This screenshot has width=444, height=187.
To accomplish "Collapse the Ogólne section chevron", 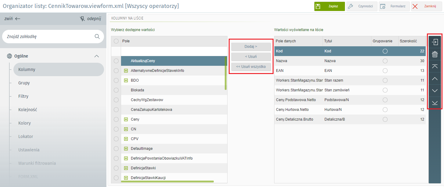I will [97, 56].
